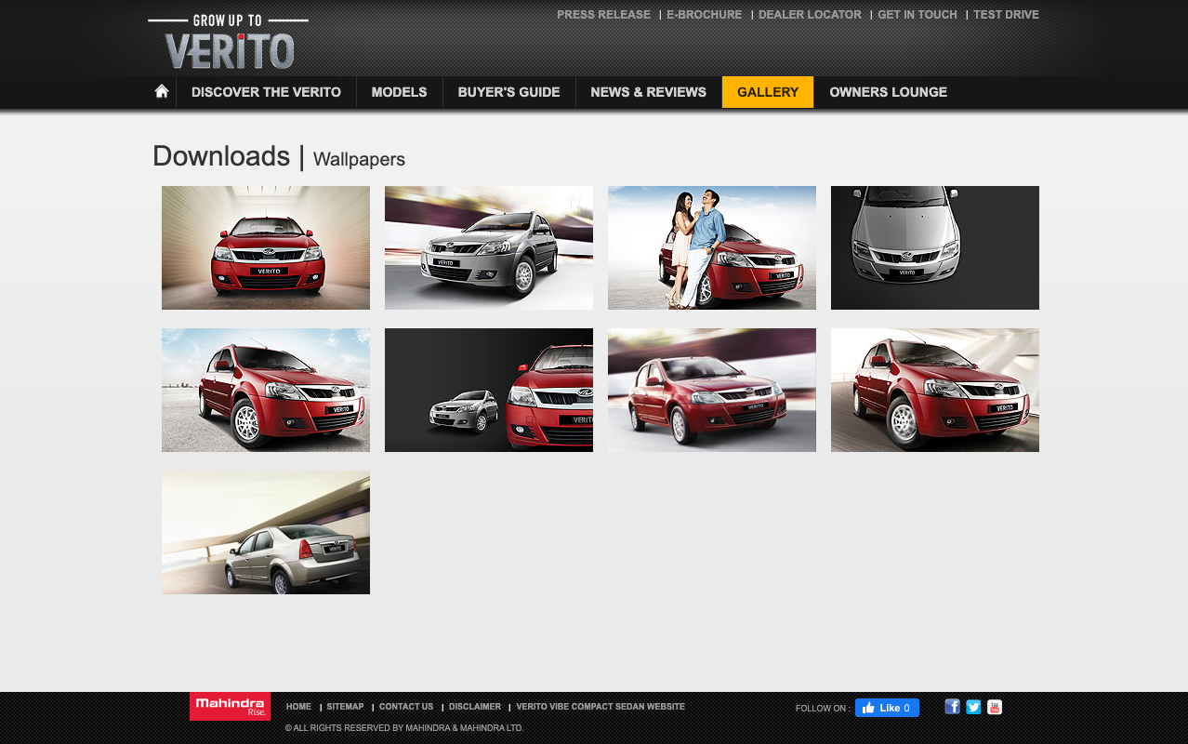Open wallpaper of silver Verito top-down on dark
Image resolution: width=1188 pixels, height=744 pixels.
point(935,247)
